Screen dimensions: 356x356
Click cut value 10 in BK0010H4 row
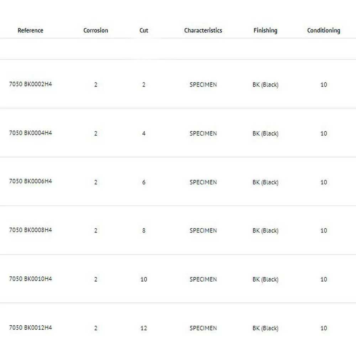[143, 279]
